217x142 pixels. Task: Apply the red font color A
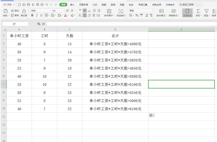(65, 15)
